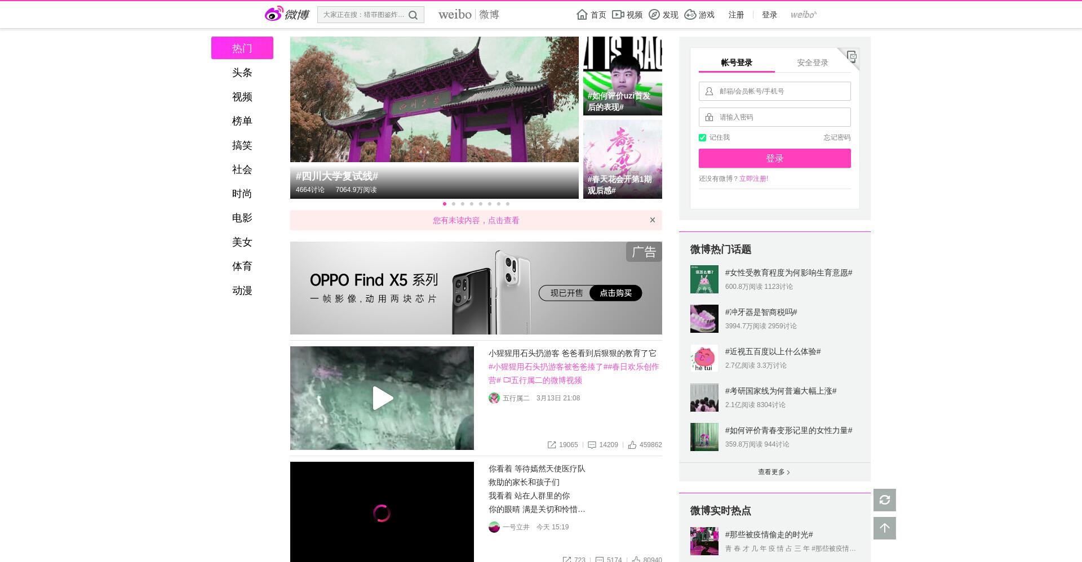Switch to QR code login corner icon
The image size is (1082, 562).
coord(852,56)
